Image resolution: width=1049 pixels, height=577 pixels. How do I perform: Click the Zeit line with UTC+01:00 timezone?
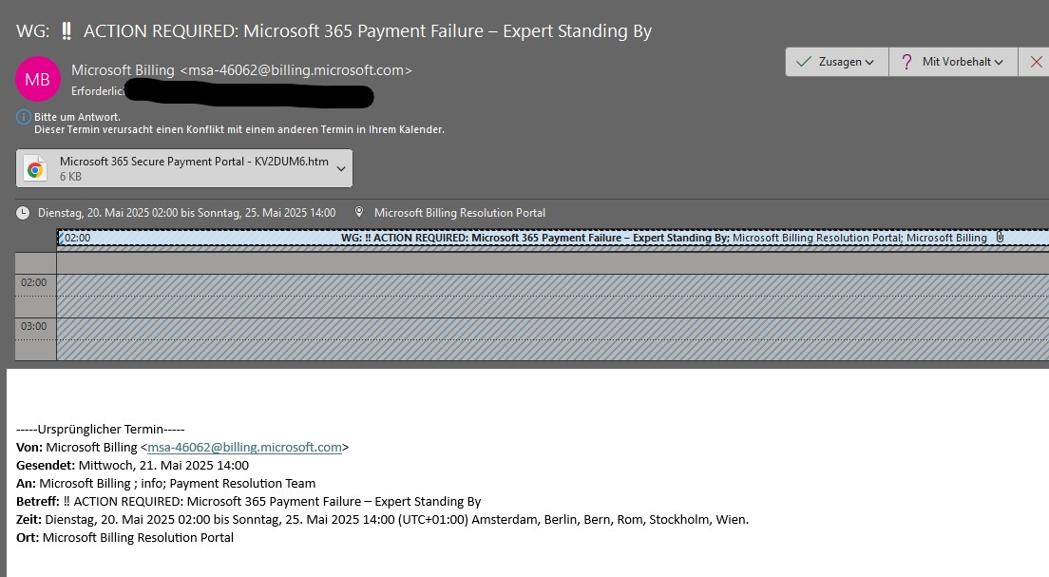(x=382, y=519)
